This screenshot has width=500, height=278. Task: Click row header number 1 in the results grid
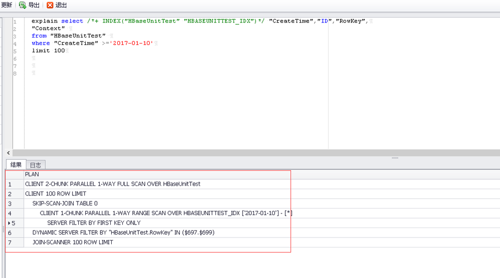[x=15, y=184]
